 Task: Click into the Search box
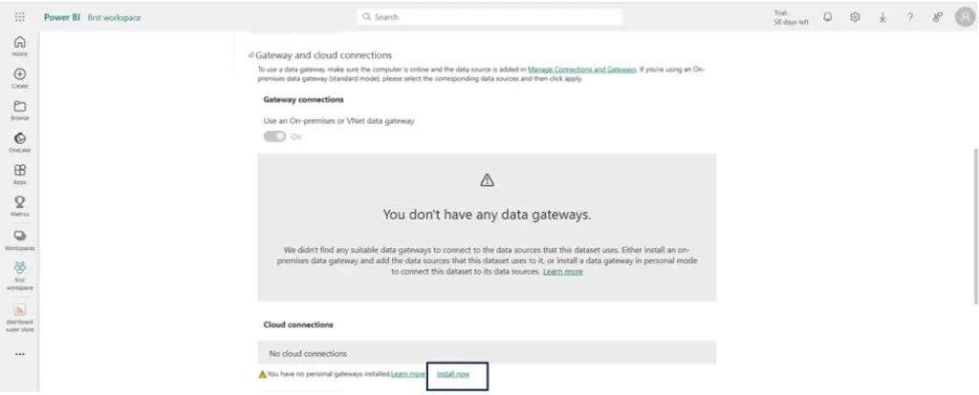point(489,17)
